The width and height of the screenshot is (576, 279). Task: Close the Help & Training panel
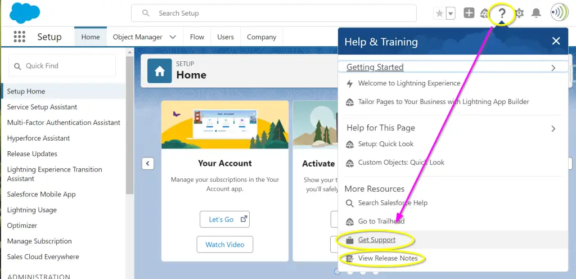click(556, 41)
